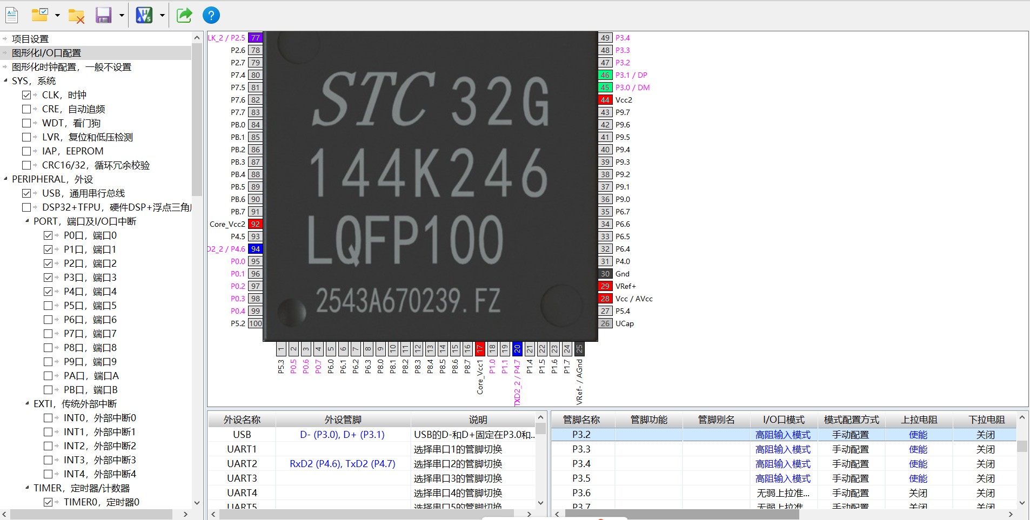This screenshot has width=1030, height=520.
Task: Click RxD2 (P4.6), TxD2 (P4.7) pin link
Action: [343, 464]
